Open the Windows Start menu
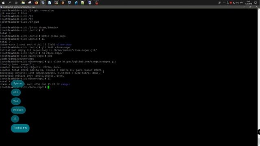This screenshot has width=260, height=146. (x=3, y=3)
